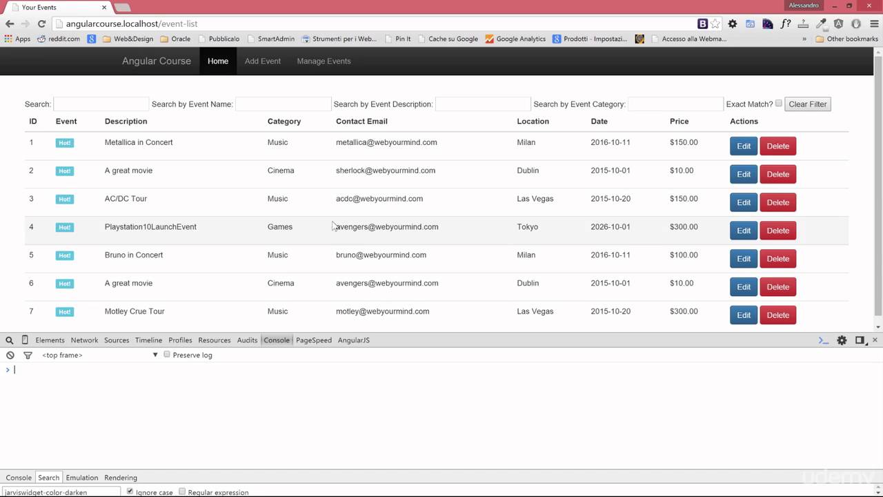Select the Emulation drawer tab

(x=82, y=478)
